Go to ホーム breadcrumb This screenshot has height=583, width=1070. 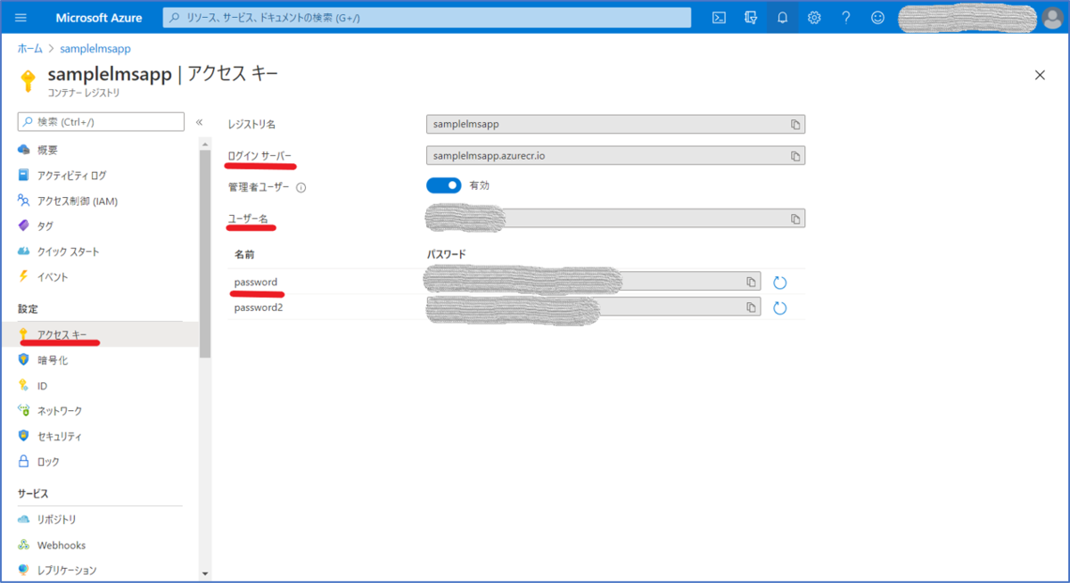pyautogui.click(x=30, y=48)
